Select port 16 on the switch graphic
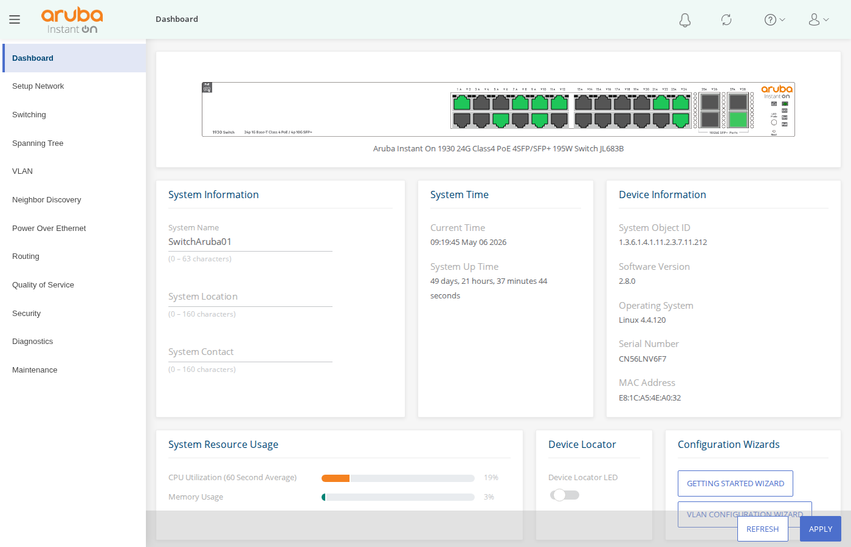Viewport: 851px width, 547px height. (x=603, y=120)
